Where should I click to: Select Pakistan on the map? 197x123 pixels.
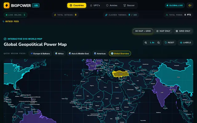tap(153, 83)
